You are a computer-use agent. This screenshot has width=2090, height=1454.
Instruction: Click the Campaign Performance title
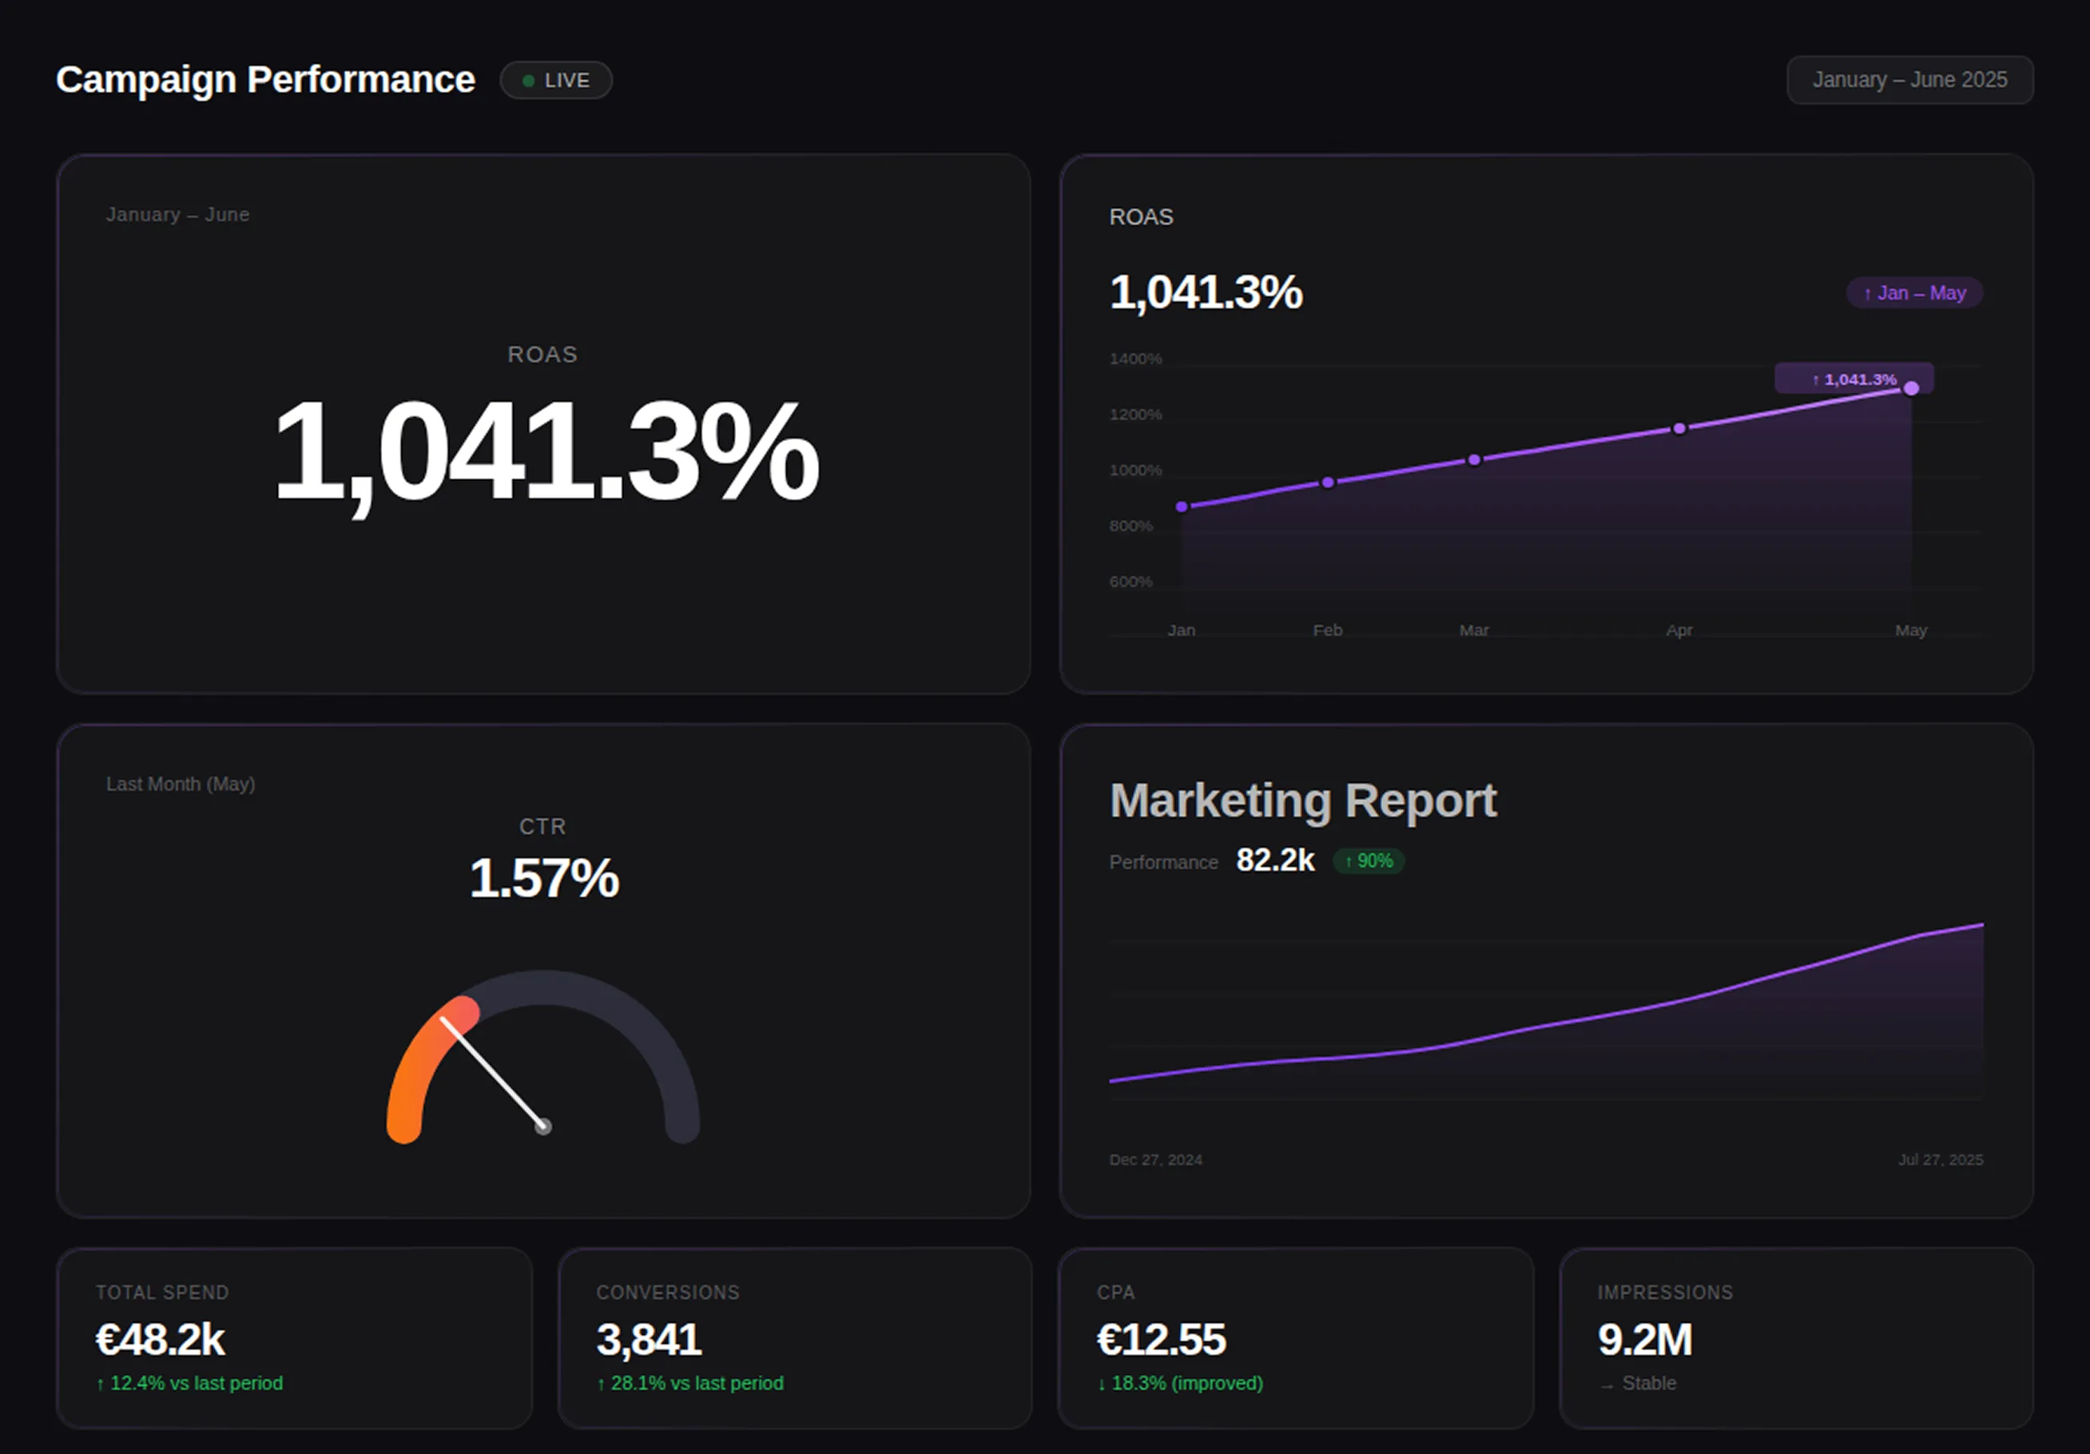(265, 80)
